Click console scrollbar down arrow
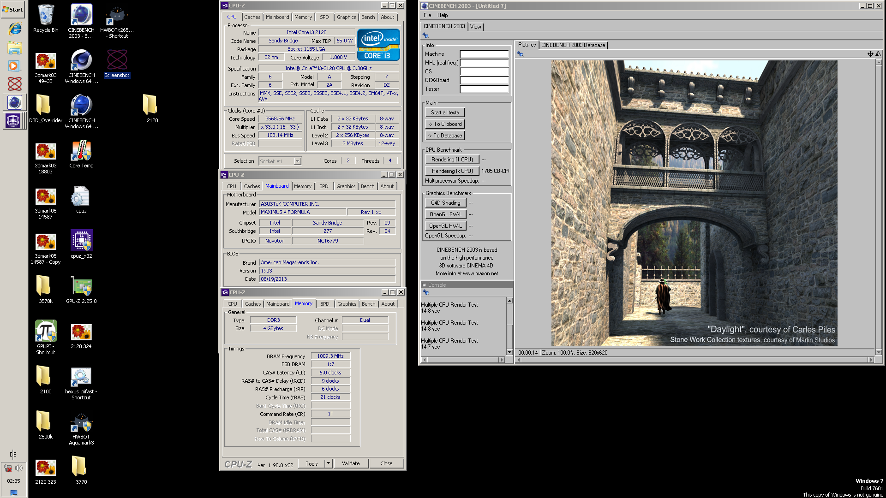886x498 pixels. 509,352
